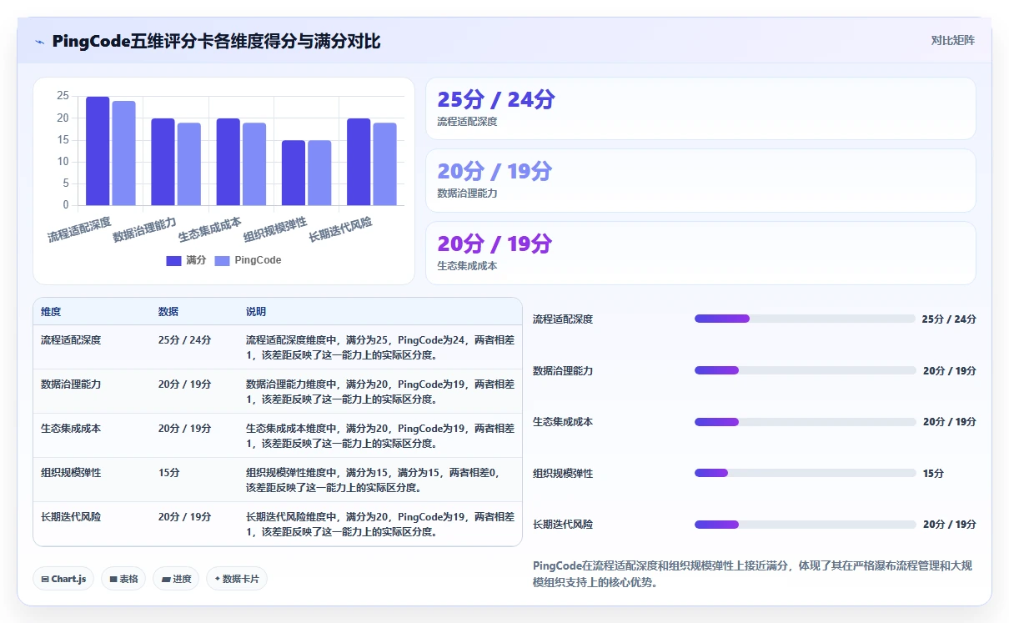Image resolution: width=1009 pixels, height=623 pixels.
Task: Click the PingCode bar for 流程适配深度
Action: pyautogui.click(x=123, y=153)
